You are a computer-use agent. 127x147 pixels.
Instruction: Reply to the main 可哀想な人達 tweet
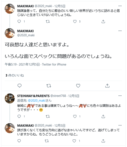[20, 86]
